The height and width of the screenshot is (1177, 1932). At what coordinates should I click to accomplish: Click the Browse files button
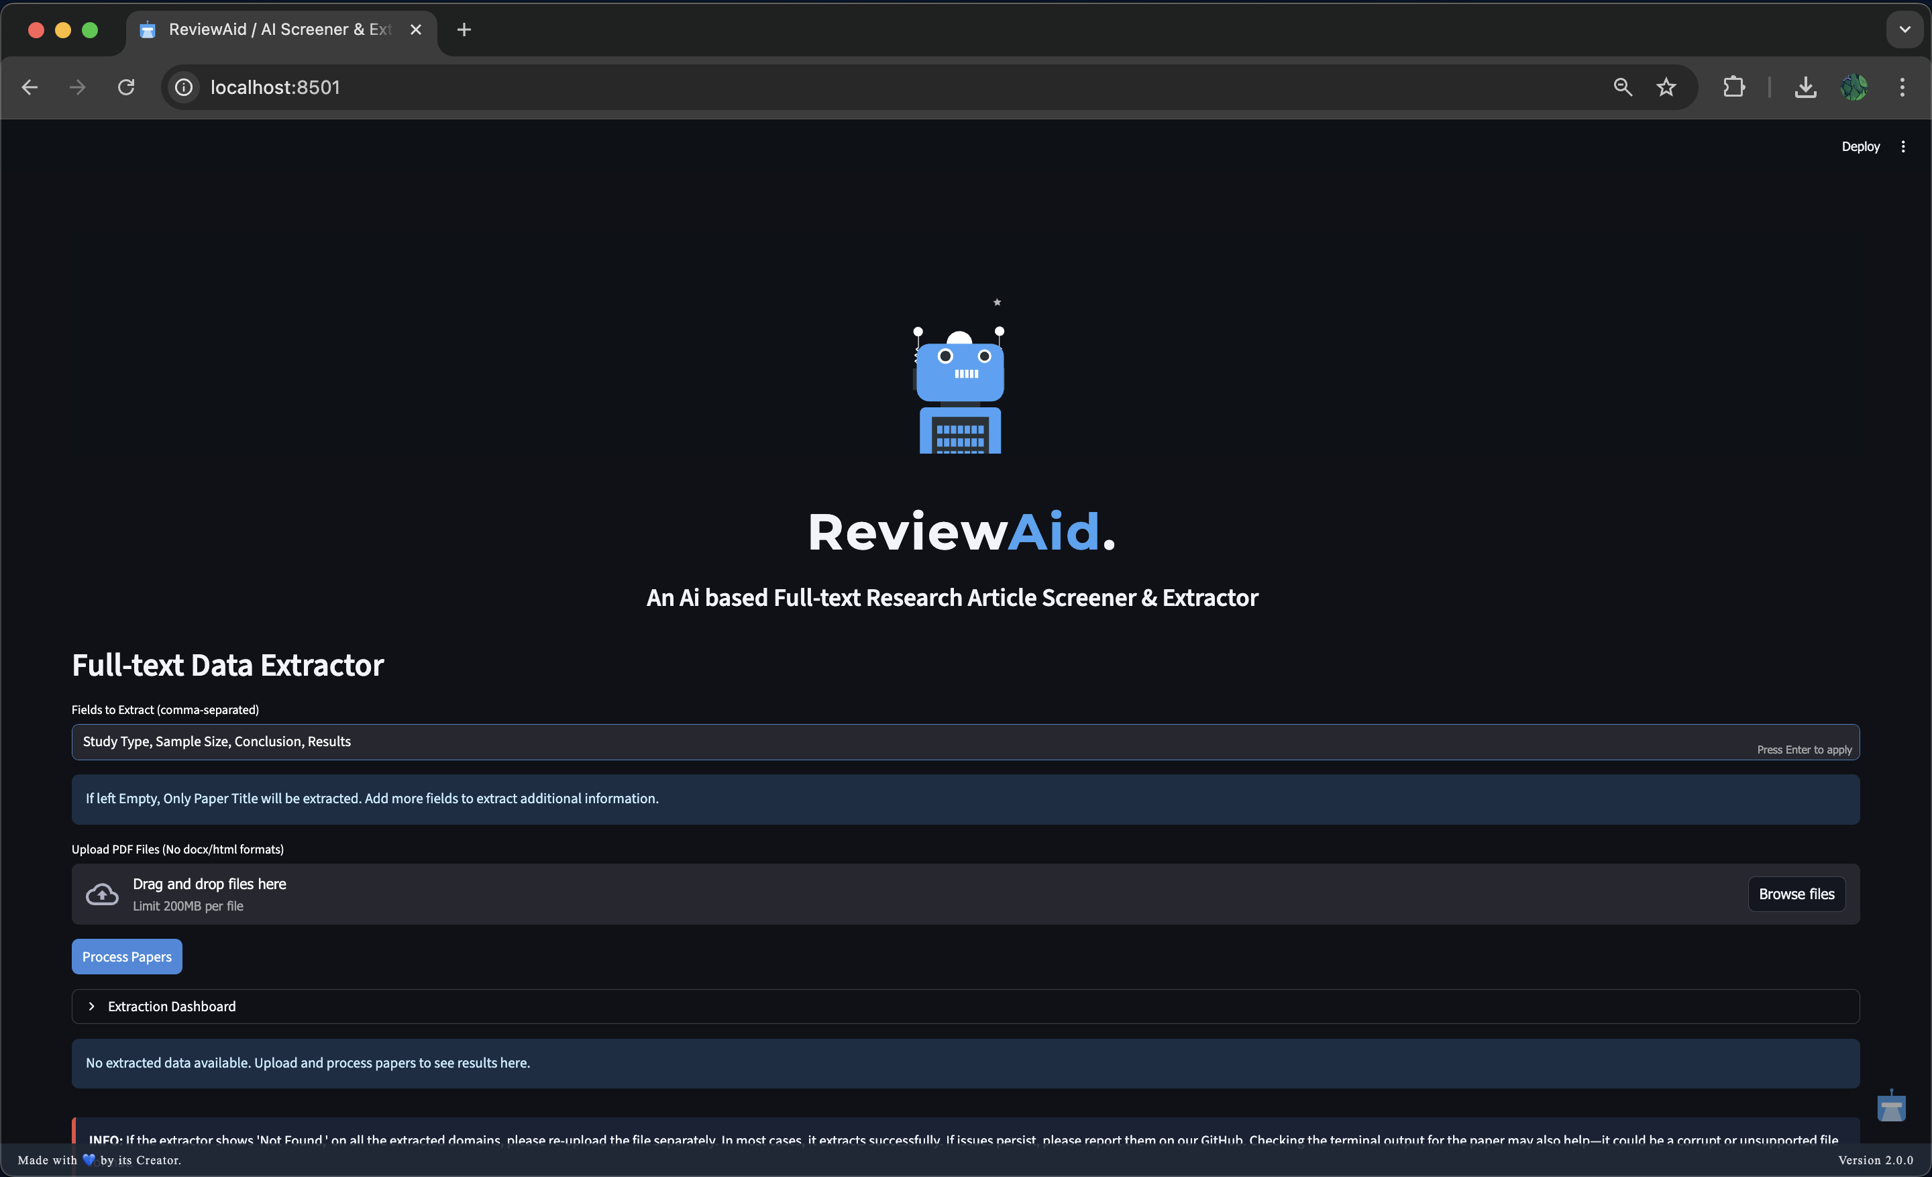[1796, 894]
